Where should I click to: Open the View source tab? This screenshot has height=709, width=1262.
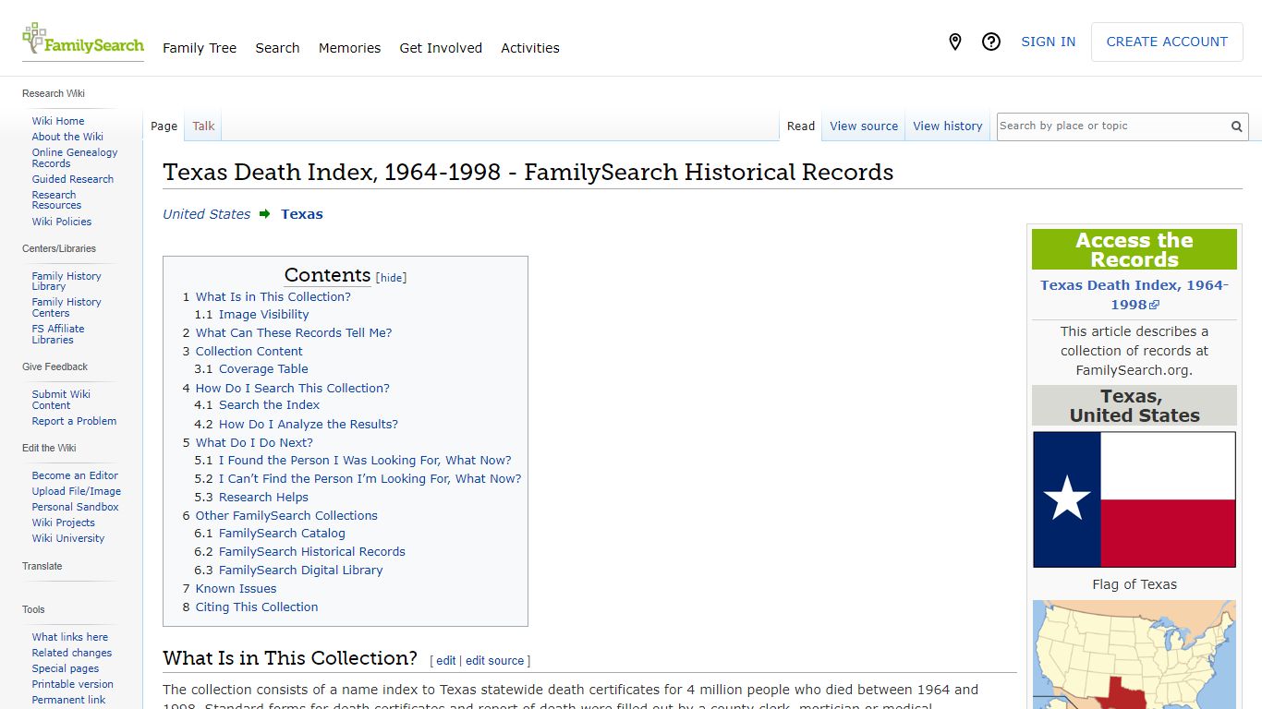point(864,126)
